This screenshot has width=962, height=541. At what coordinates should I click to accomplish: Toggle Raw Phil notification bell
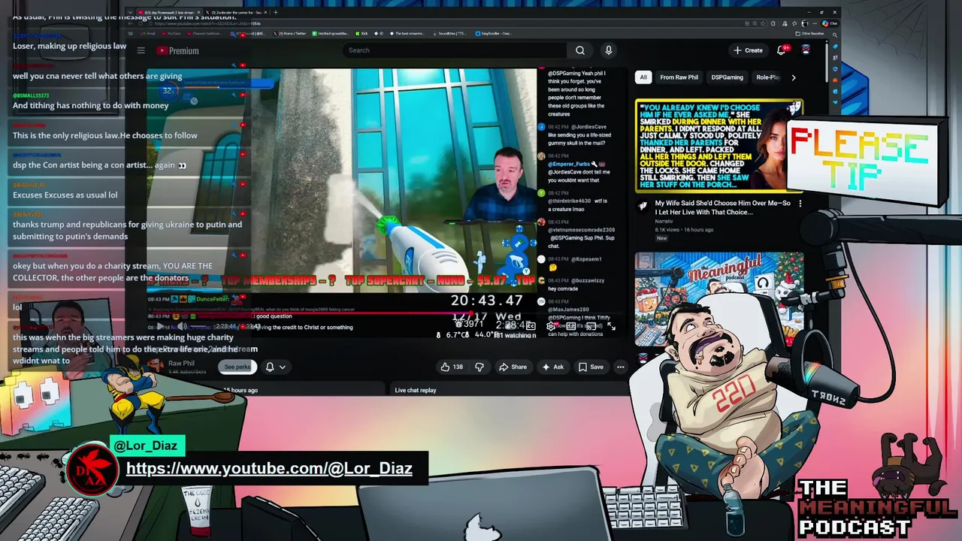coord(270,367)
